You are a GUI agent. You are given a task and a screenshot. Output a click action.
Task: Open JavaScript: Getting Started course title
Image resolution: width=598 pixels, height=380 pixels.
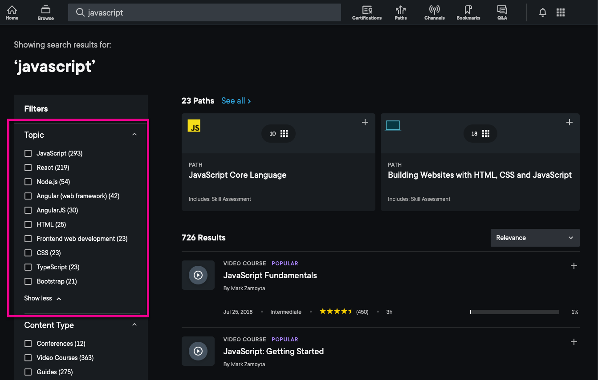[x=273, y=352]
